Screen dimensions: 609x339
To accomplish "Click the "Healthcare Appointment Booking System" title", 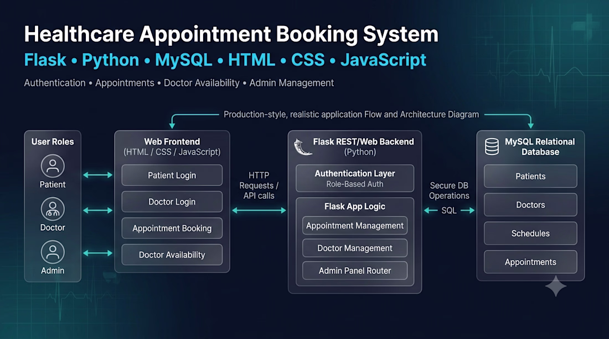I will coord(231,34).
